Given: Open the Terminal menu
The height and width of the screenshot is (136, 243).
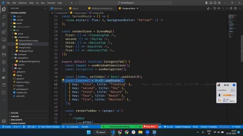Looking at the screenshot, I should (51, 3).
